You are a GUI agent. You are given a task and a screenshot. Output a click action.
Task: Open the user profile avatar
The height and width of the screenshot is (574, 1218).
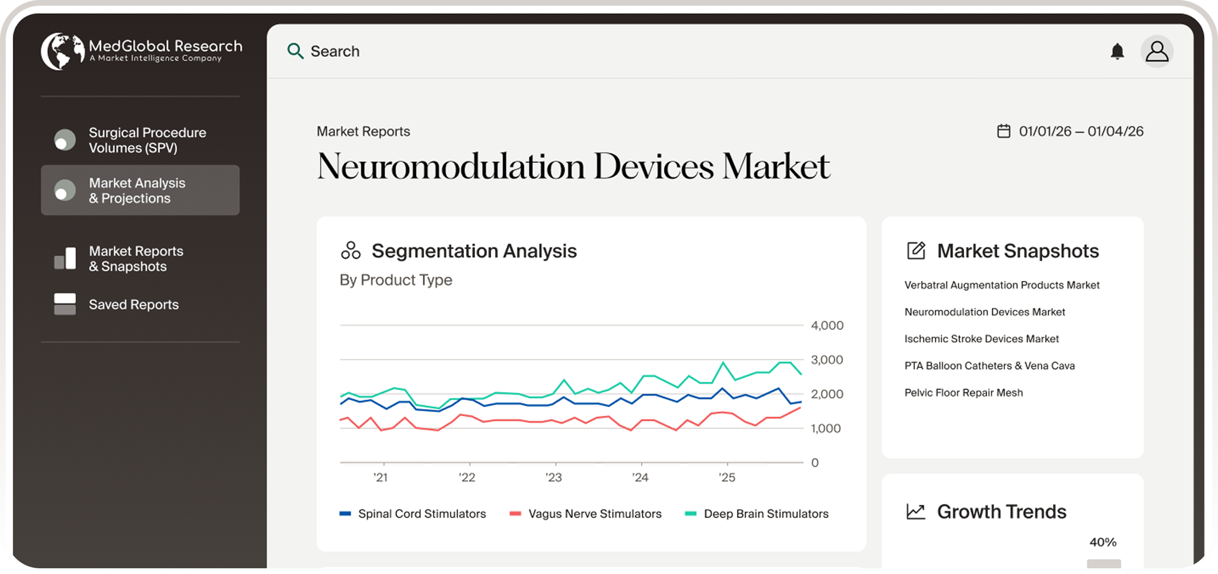pos(1157,51)
